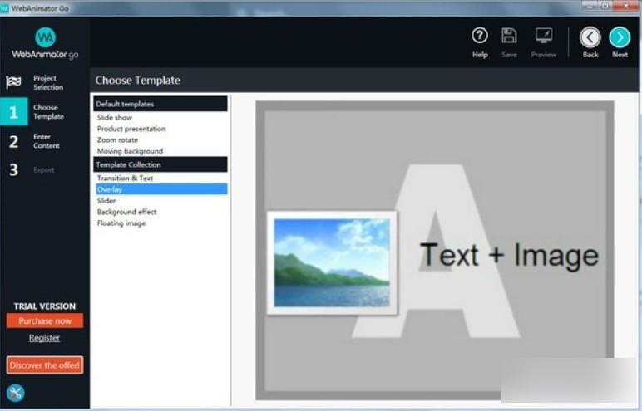Pick the Moving background template

(130, 151)
